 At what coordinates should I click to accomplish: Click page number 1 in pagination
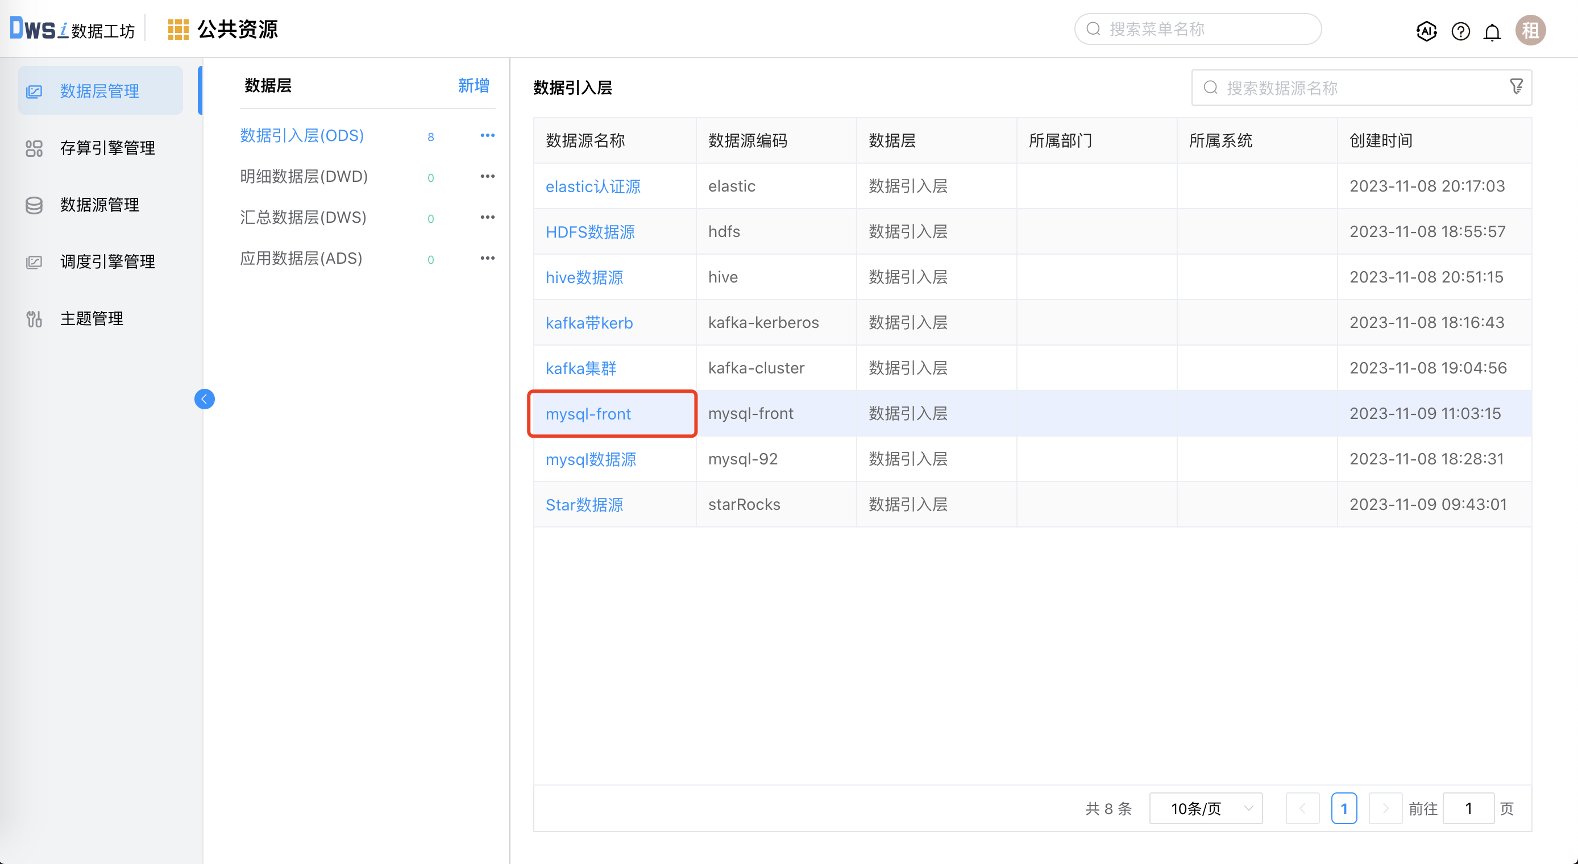1344,808
